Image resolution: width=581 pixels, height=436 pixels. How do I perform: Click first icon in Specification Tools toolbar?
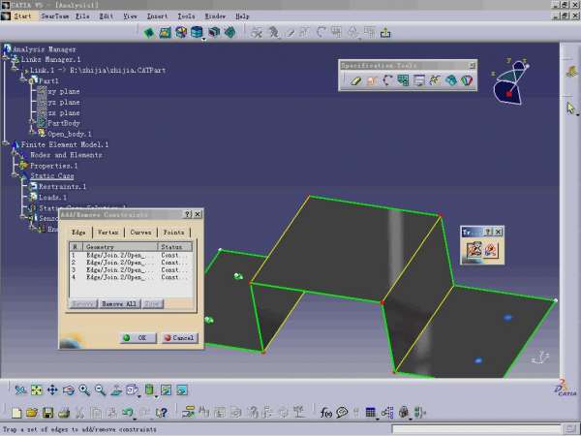(x=355, y=80)
